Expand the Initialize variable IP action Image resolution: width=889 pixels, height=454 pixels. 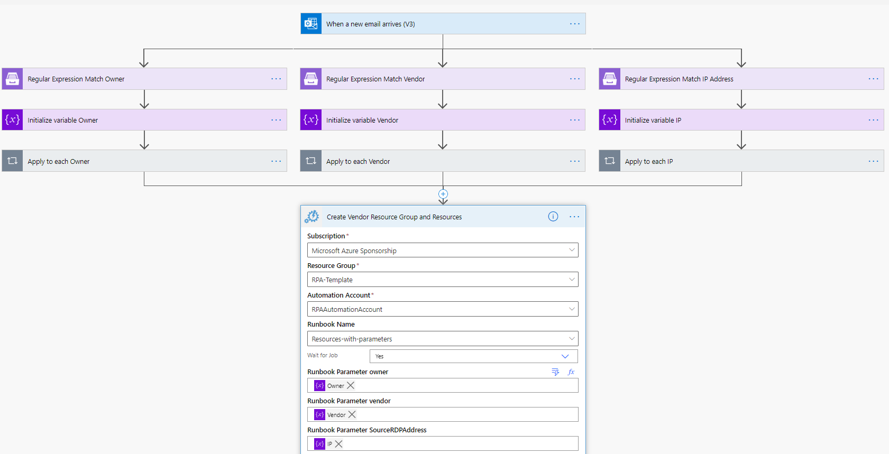653,121
